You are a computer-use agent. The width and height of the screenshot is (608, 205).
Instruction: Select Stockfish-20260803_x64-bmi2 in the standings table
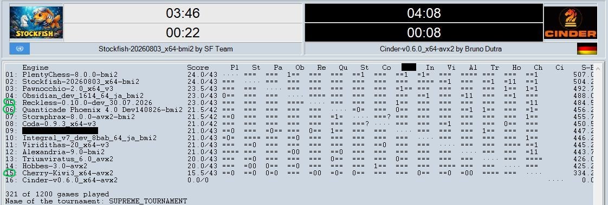tap(299, 82)
